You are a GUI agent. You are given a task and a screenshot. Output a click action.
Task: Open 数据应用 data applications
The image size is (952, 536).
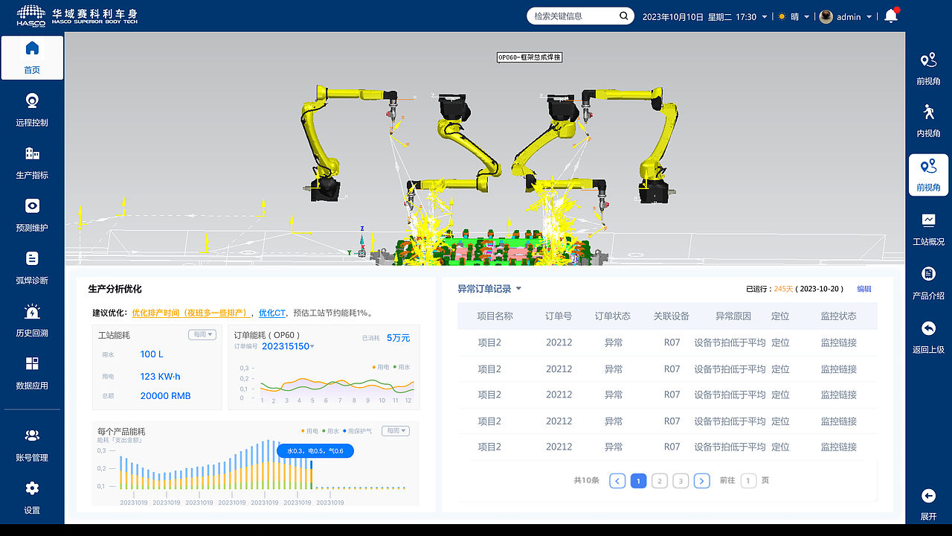click(32, 374)
